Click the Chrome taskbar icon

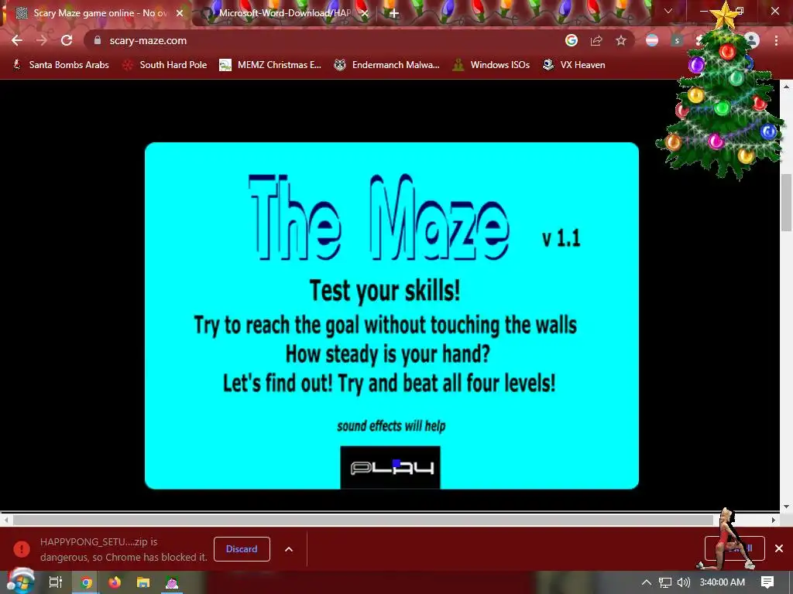click(87, 582)
